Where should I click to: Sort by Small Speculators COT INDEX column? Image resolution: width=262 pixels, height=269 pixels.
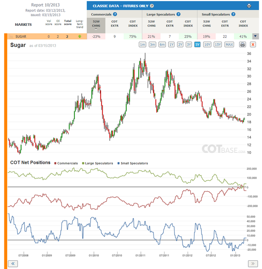[x=243, y=24]
